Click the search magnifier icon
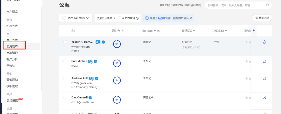The width and height of the screenshot is (281, 114). pos(268,5)
